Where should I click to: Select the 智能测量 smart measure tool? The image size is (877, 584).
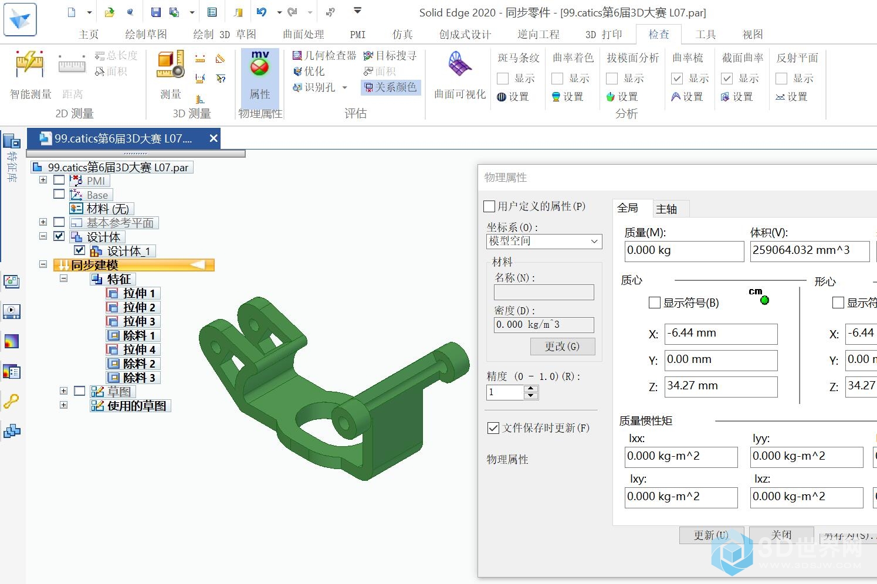(31, 75)
